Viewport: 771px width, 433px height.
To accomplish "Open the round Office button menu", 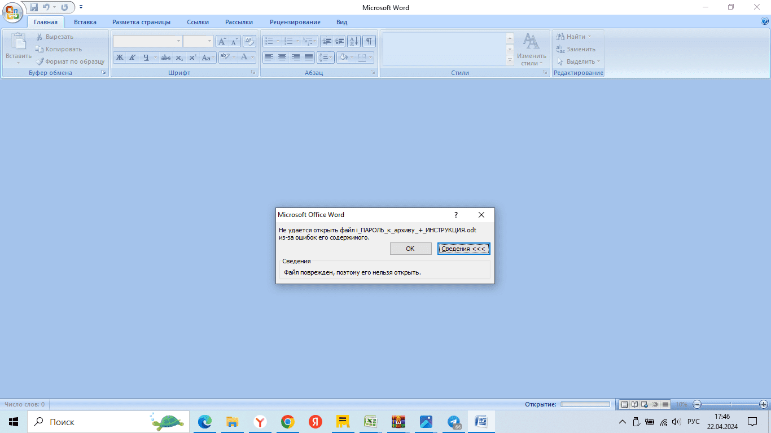I will [14, 11].
